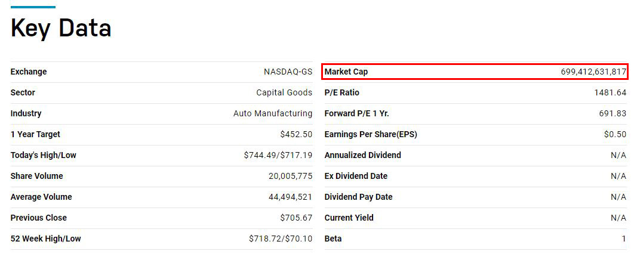634x260 pixels.
Task: Click the P/E Ratio value 1481.64
Action: point(610,92)
